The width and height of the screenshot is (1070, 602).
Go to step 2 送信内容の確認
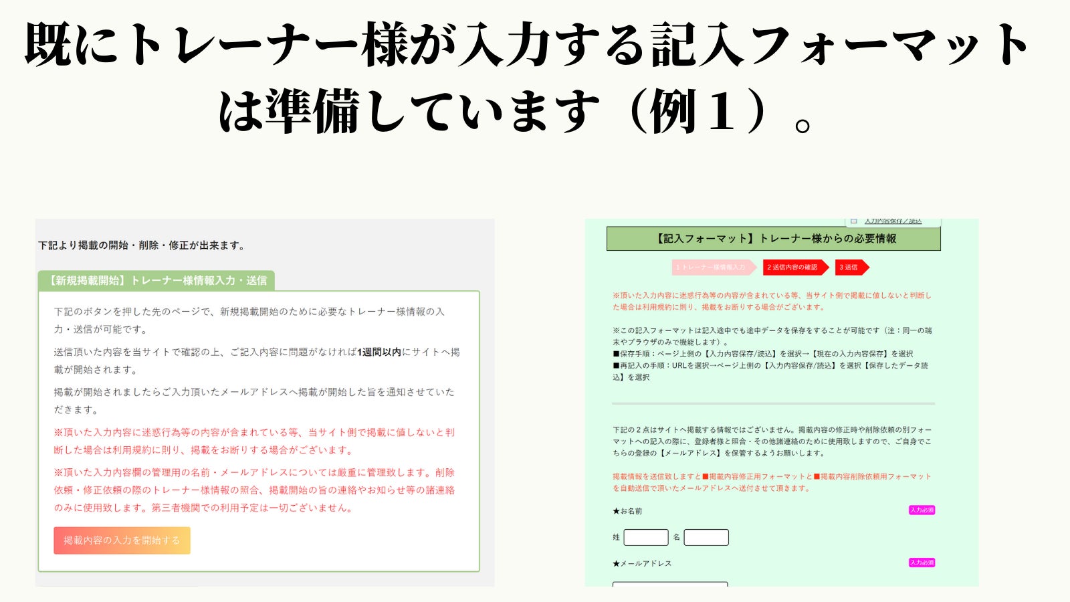coord(793,268)
